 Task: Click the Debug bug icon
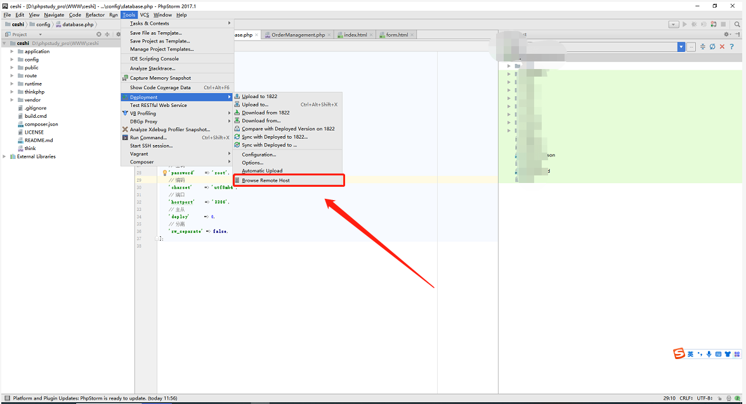pyautogui.click(x=694, y=24)
